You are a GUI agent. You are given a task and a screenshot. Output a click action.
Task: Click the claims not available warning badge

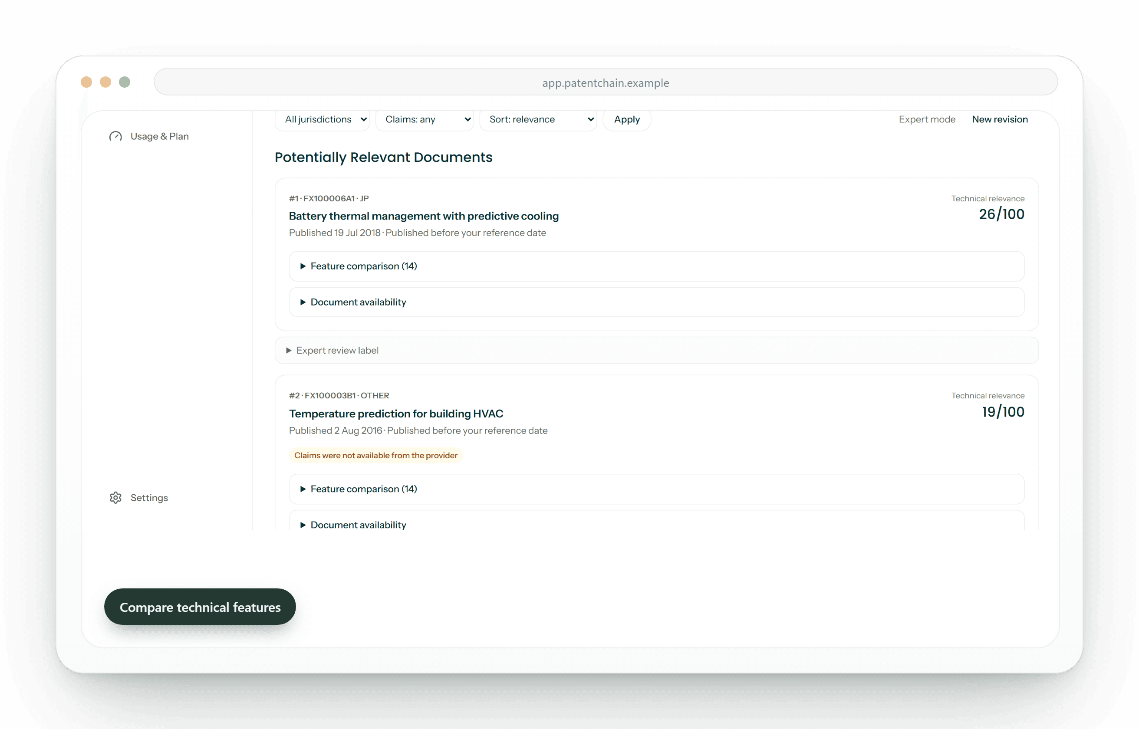point(376,455)
